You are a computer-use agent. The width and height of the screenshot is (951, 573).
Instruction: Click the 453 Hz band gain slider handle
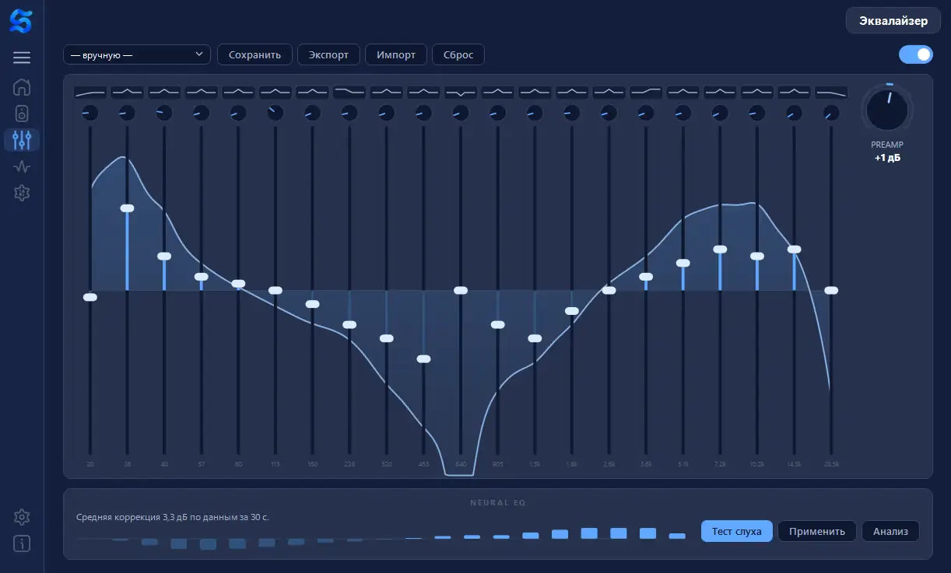point(423,359)
